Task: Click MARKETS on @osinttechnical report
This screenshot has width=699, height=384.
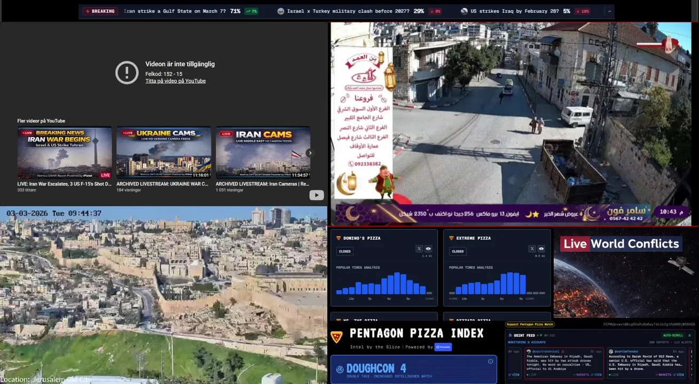Action: (x=581, y=375)
